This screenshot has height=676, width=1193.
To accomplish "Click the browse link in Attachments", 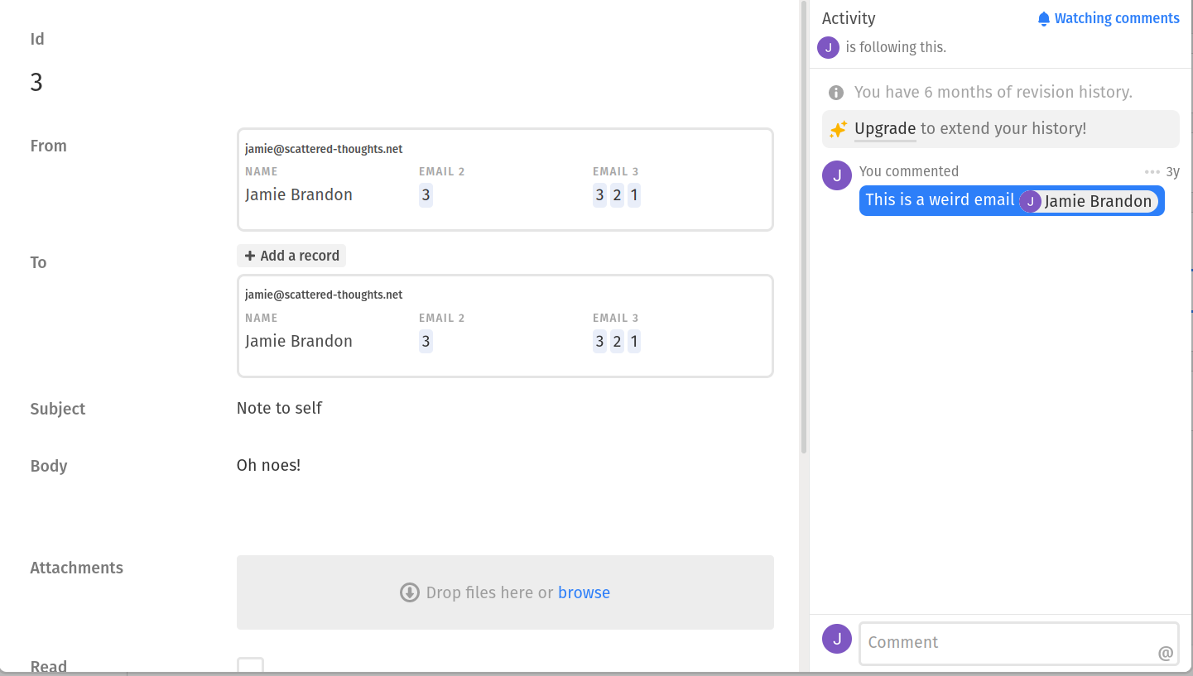I will pos(584,592).
